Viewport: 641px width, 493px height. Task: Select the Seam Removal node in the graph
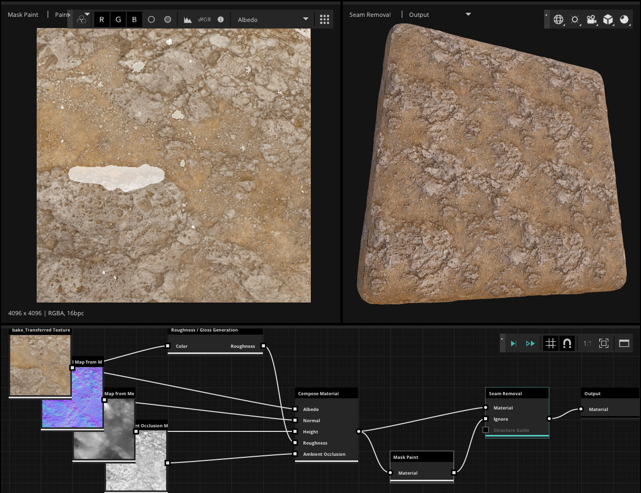pyautogui.click(x=517, y=393)
